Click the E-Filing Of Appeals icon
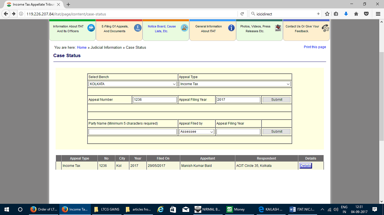 [138, 28]
